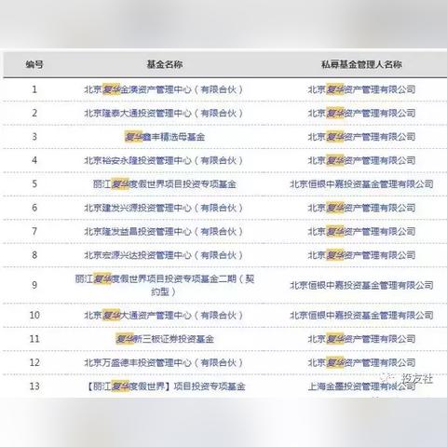Click the 编号 column header
The image size is (447, 447).
tap(34, 64)
